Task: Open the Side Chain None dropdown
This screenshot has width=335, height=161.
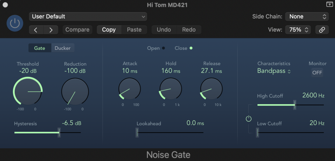Action: 307,16
